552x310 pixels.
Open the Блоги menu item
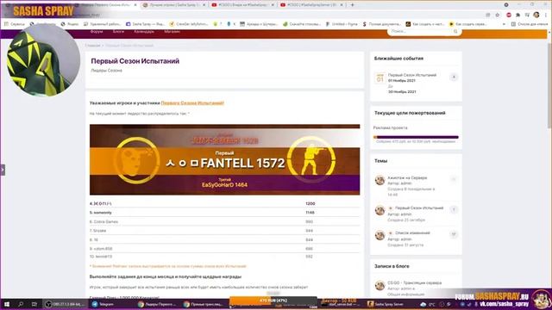coord(118,32)
